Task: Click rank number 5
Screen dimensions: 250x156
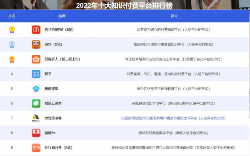Action: tap(12, 89)
